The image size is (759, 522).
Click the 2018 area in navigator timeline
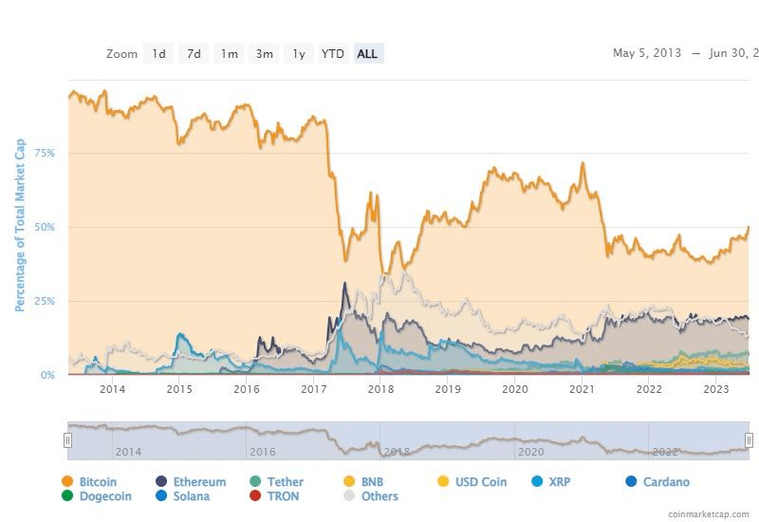(x=397, y=452)
